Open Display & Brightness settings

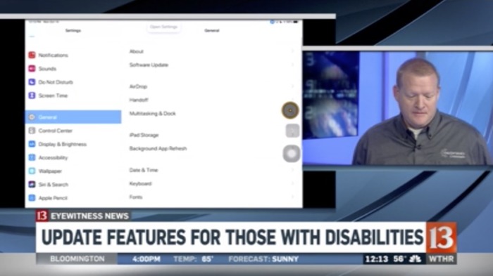point(73,144)
